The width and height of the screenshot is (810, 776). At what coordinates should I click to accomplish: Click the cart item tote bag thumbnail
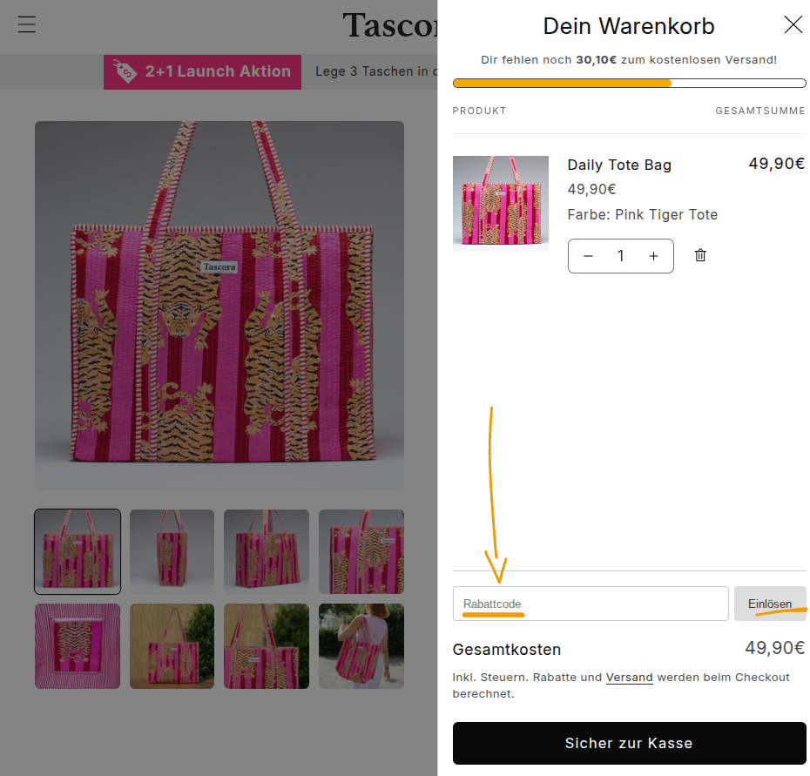[x=500, y=204]
